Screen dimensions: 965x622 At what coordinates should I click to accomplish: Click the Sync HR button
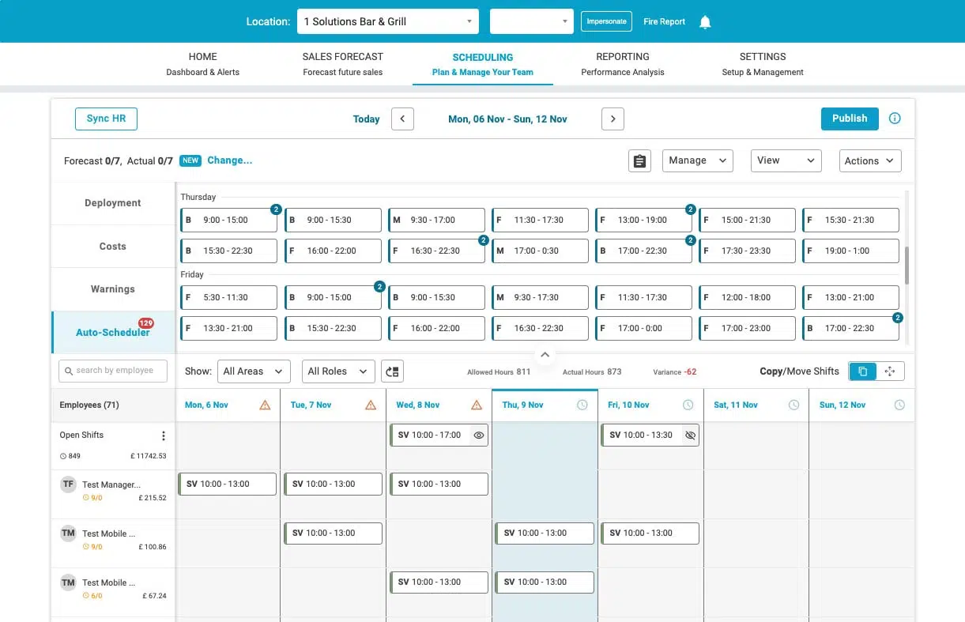coord(105,118)
